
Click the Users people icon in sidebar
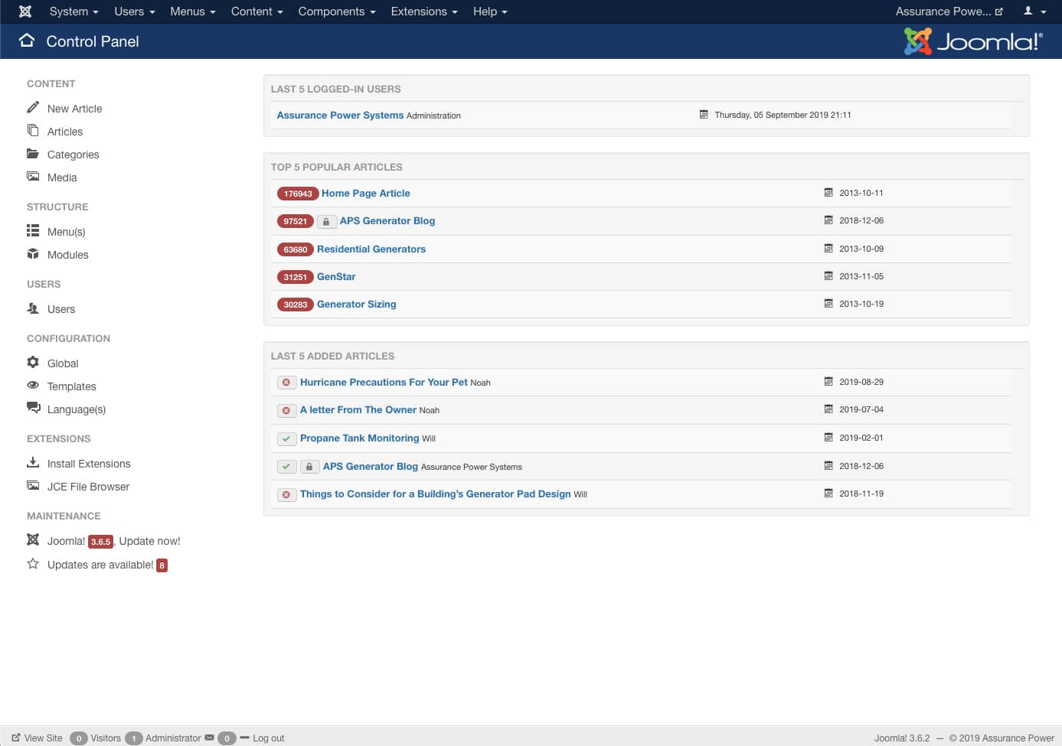coord(33,308)
